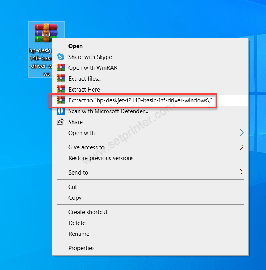Expand the Open with submenu arrow

[x=241, y=133]
